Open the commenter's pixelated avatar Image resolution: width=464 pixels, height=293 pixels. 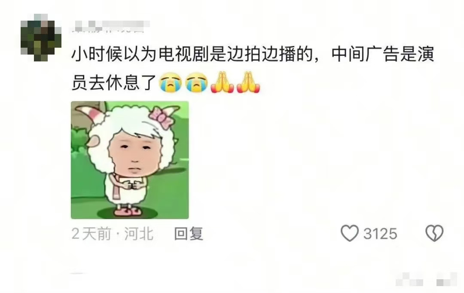[41, 37]
